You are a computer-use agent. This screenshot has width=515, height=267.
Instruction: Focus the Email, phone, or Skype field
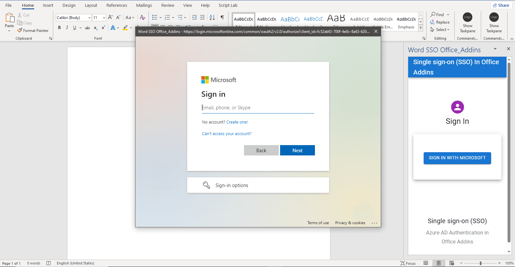[258, 108]
